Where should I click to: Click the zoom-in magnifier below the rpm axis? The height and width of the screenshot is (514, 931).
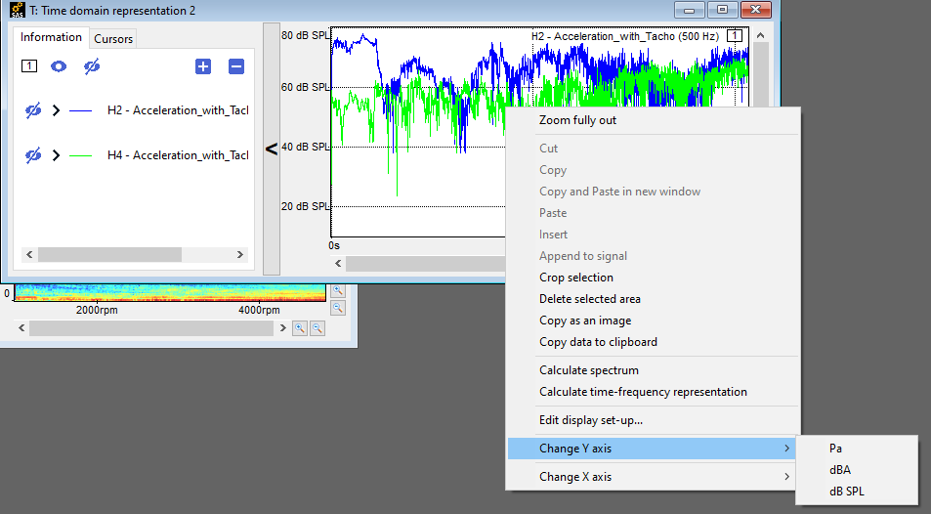click(301, 328)
